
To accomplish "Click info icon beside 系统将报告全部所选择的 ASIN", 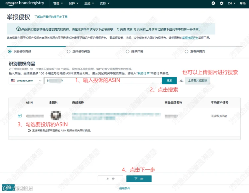I will pos(29,131).
